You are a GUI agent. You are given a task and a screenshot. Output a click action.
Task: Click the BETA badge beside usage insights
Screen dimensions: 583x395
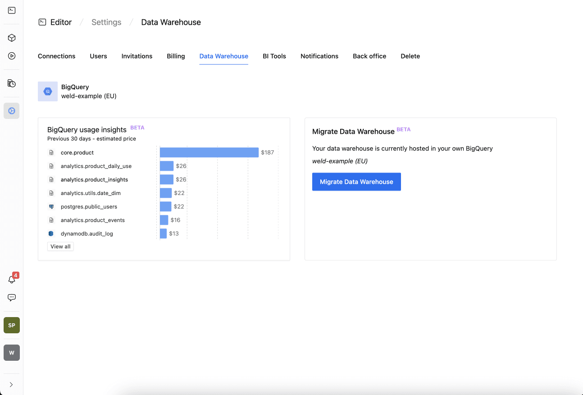click(x=137, y=127)
